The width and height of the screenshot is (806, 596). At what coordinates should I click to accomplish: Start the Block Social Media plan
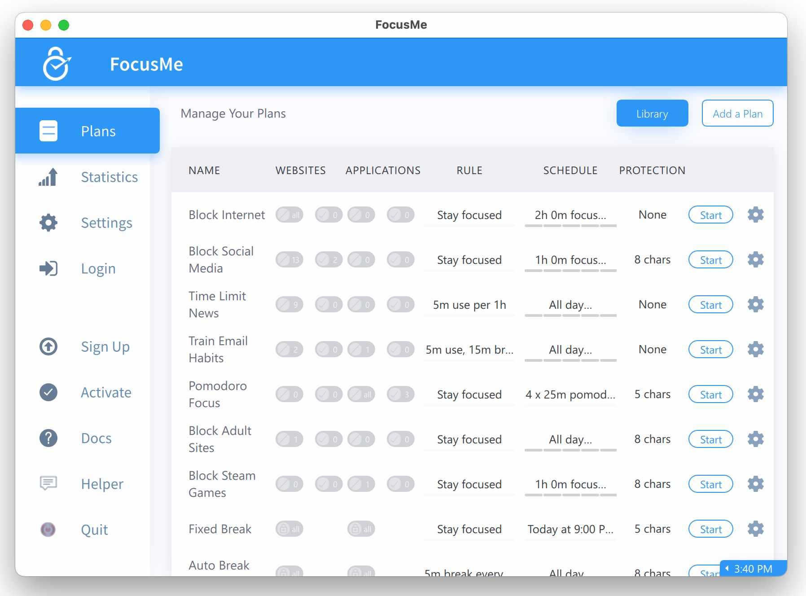[x=711, y=260]
